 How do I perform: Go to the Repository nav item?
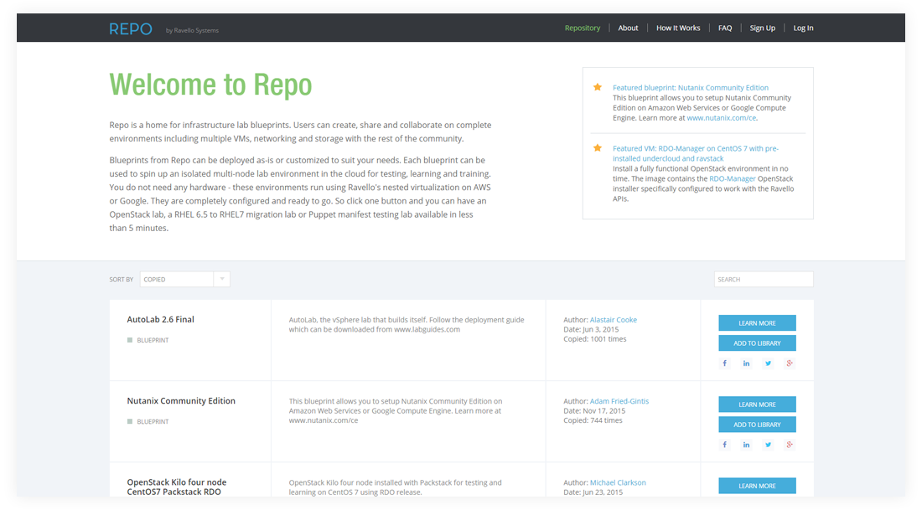pos(583,28)
